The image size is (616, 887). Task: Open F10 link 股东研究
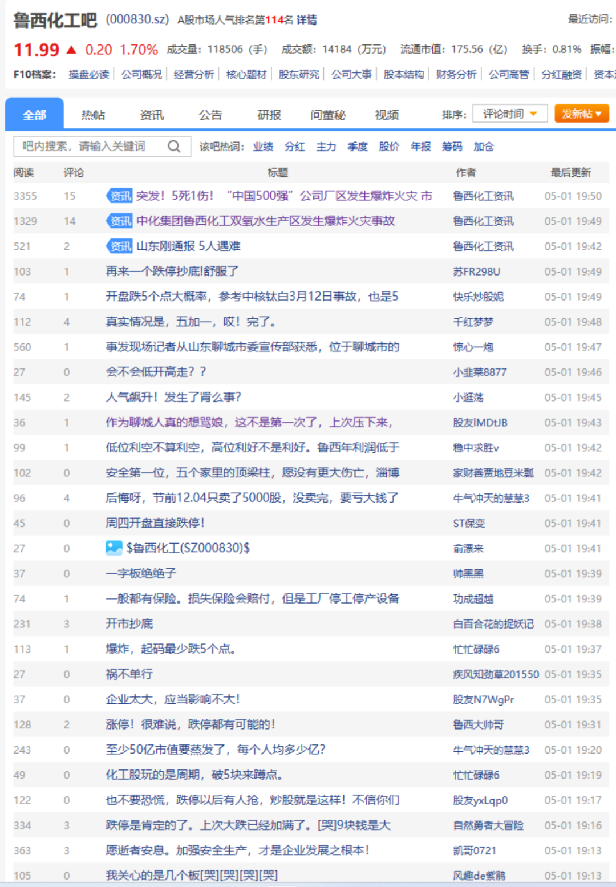coord(299,74)
